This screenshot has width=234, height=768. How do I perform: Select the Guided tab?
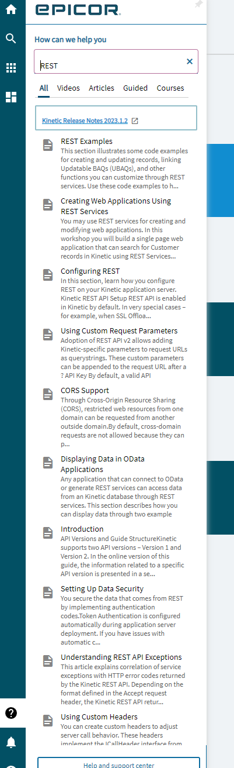coord(135,88)
